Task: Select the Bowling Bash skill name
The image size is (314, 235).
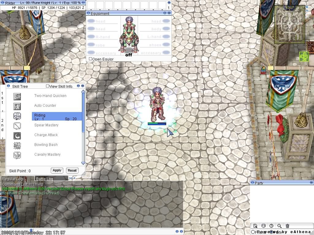Action: coord(46,144)
